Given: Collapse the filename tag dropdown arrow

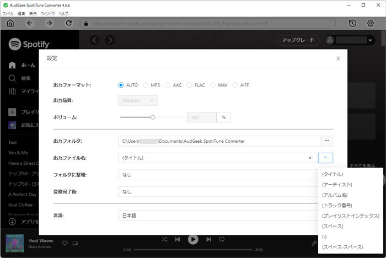Looking at the screenshot, I should pyautogui.click(x=325, y=158).
